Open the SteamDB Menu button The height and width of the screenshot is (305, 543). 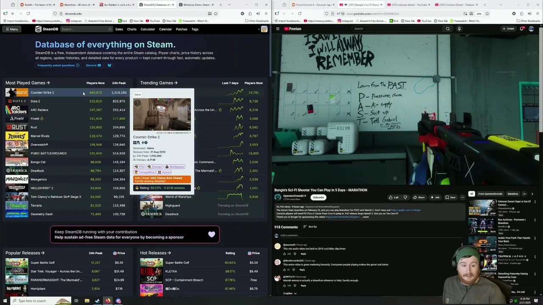click(x=11, y=29)
